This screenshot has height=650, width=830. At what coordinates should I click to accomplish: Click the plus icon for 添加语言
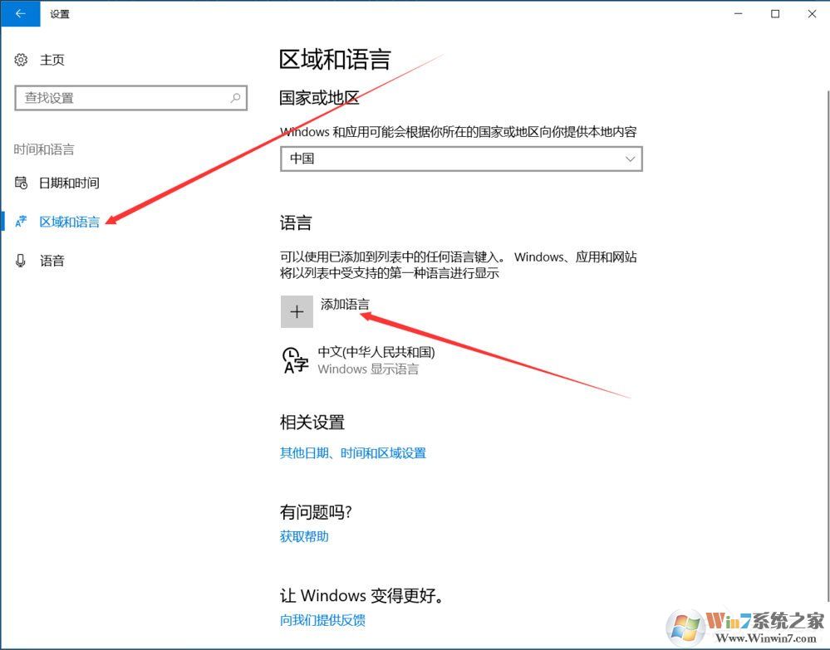[x=297, y=310]
